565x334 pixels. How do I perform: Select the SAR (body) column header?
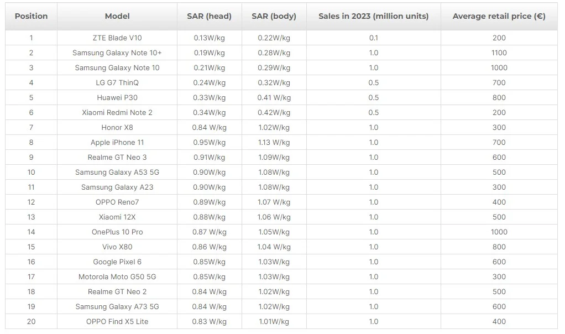click(x=274, y=16)
